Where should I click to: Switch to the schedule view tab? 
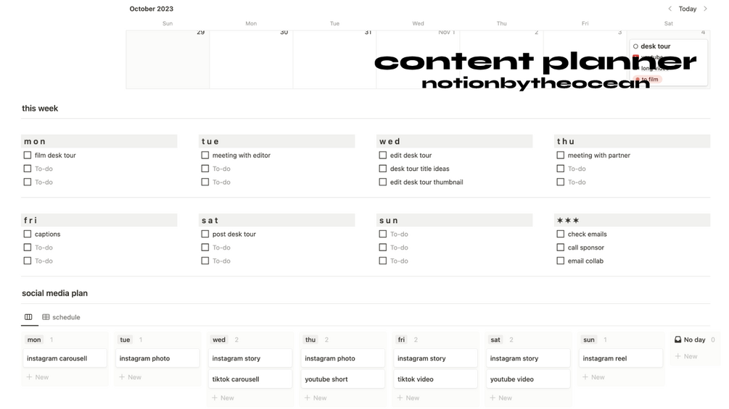coord(62,317)
